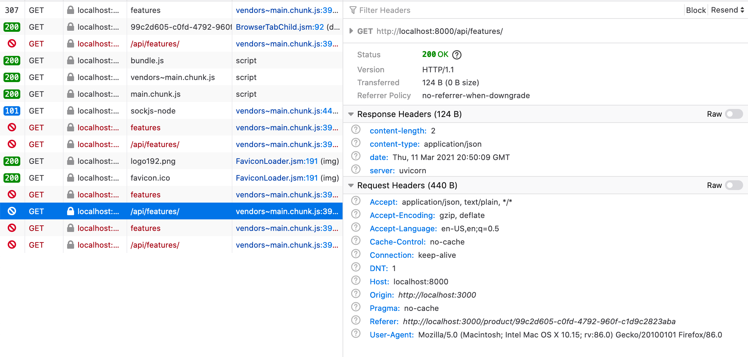Click the filter funnel icon in Filter Headers

[x=353, y=10]
